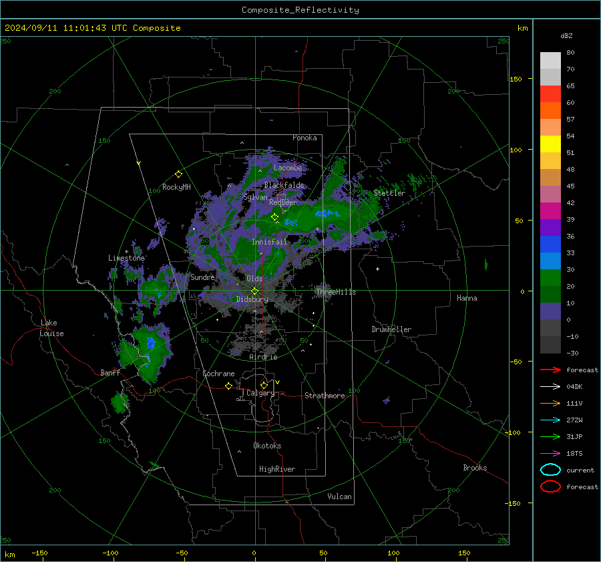601x562 pixels.
Task: Click the Limestone label
Action: [x=126, y=258]
